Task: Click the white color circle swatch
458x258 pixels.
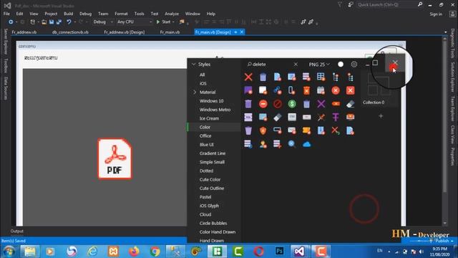Action: pyautogui.click(x=341, y=64)
